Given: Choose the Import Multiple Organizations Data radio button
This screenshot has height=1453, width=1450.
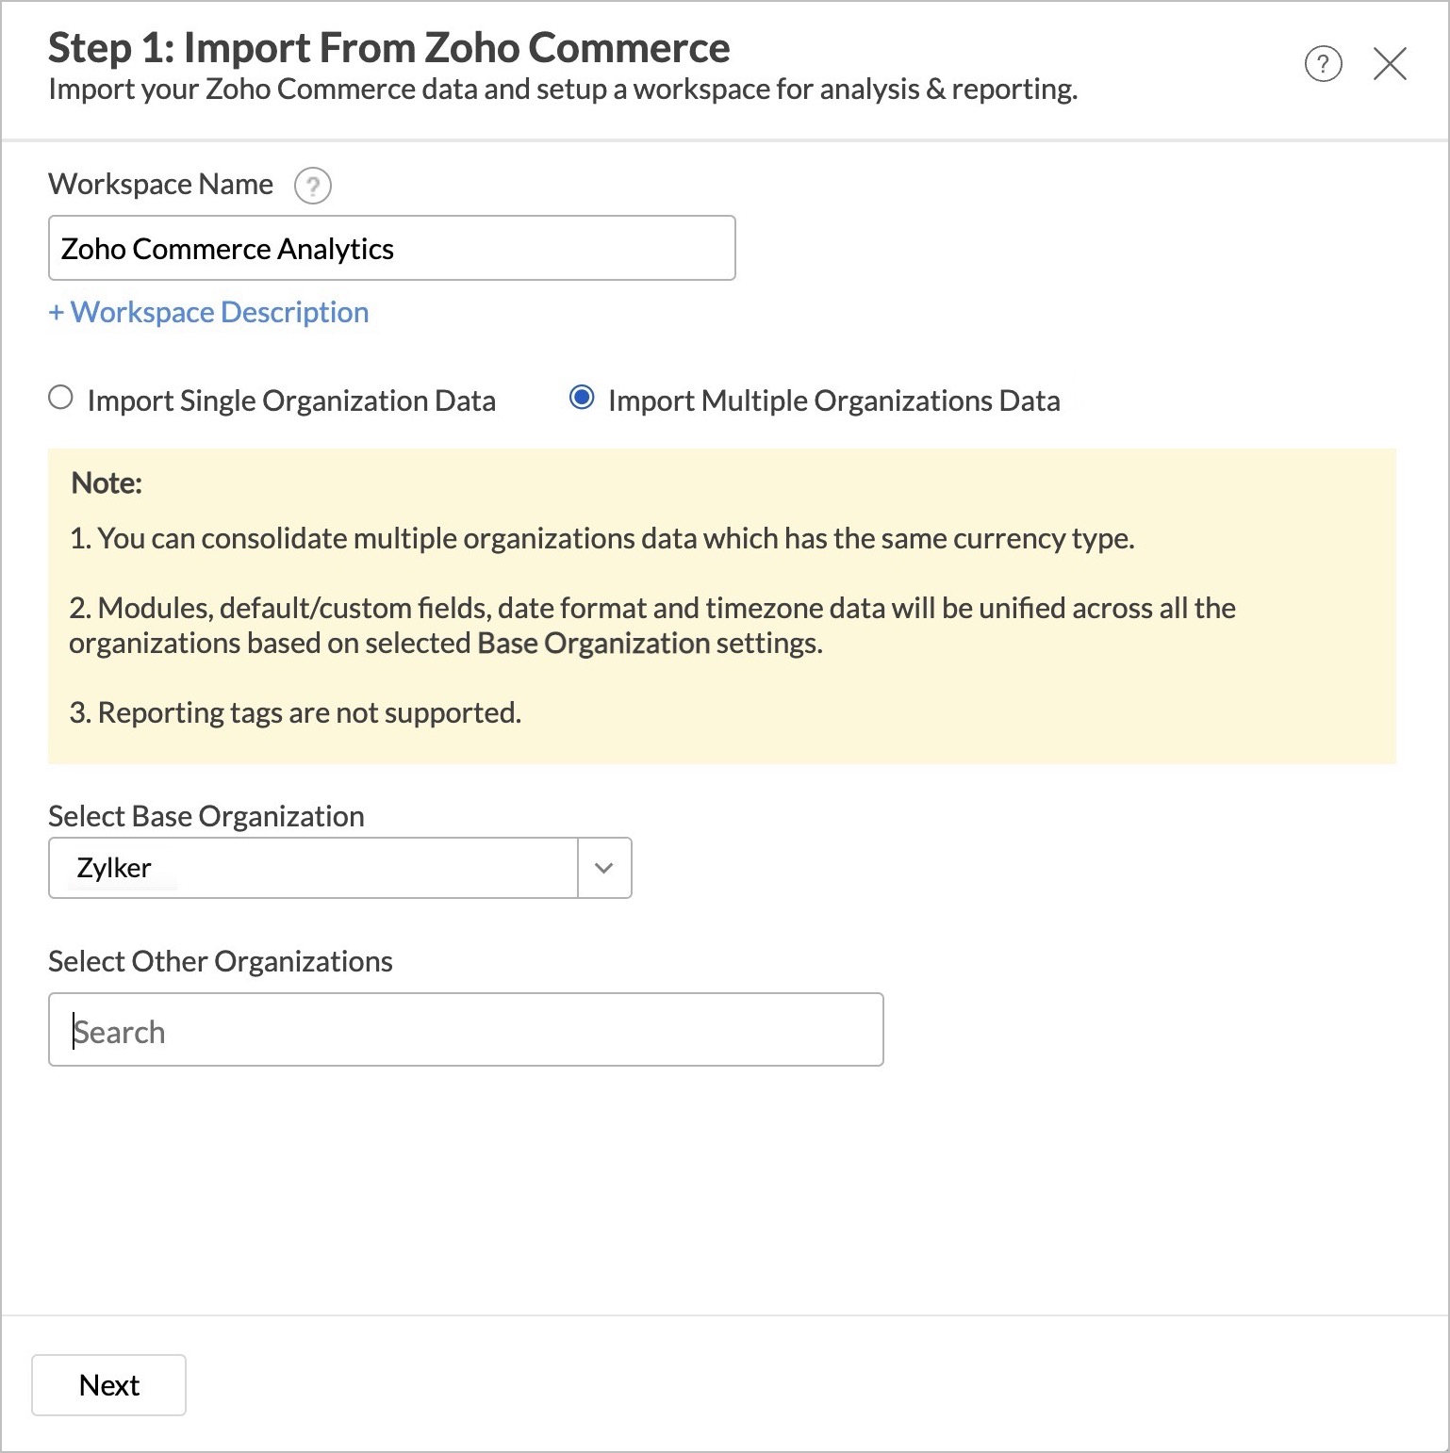Looking at the screenshot, I should click(582, 399).
